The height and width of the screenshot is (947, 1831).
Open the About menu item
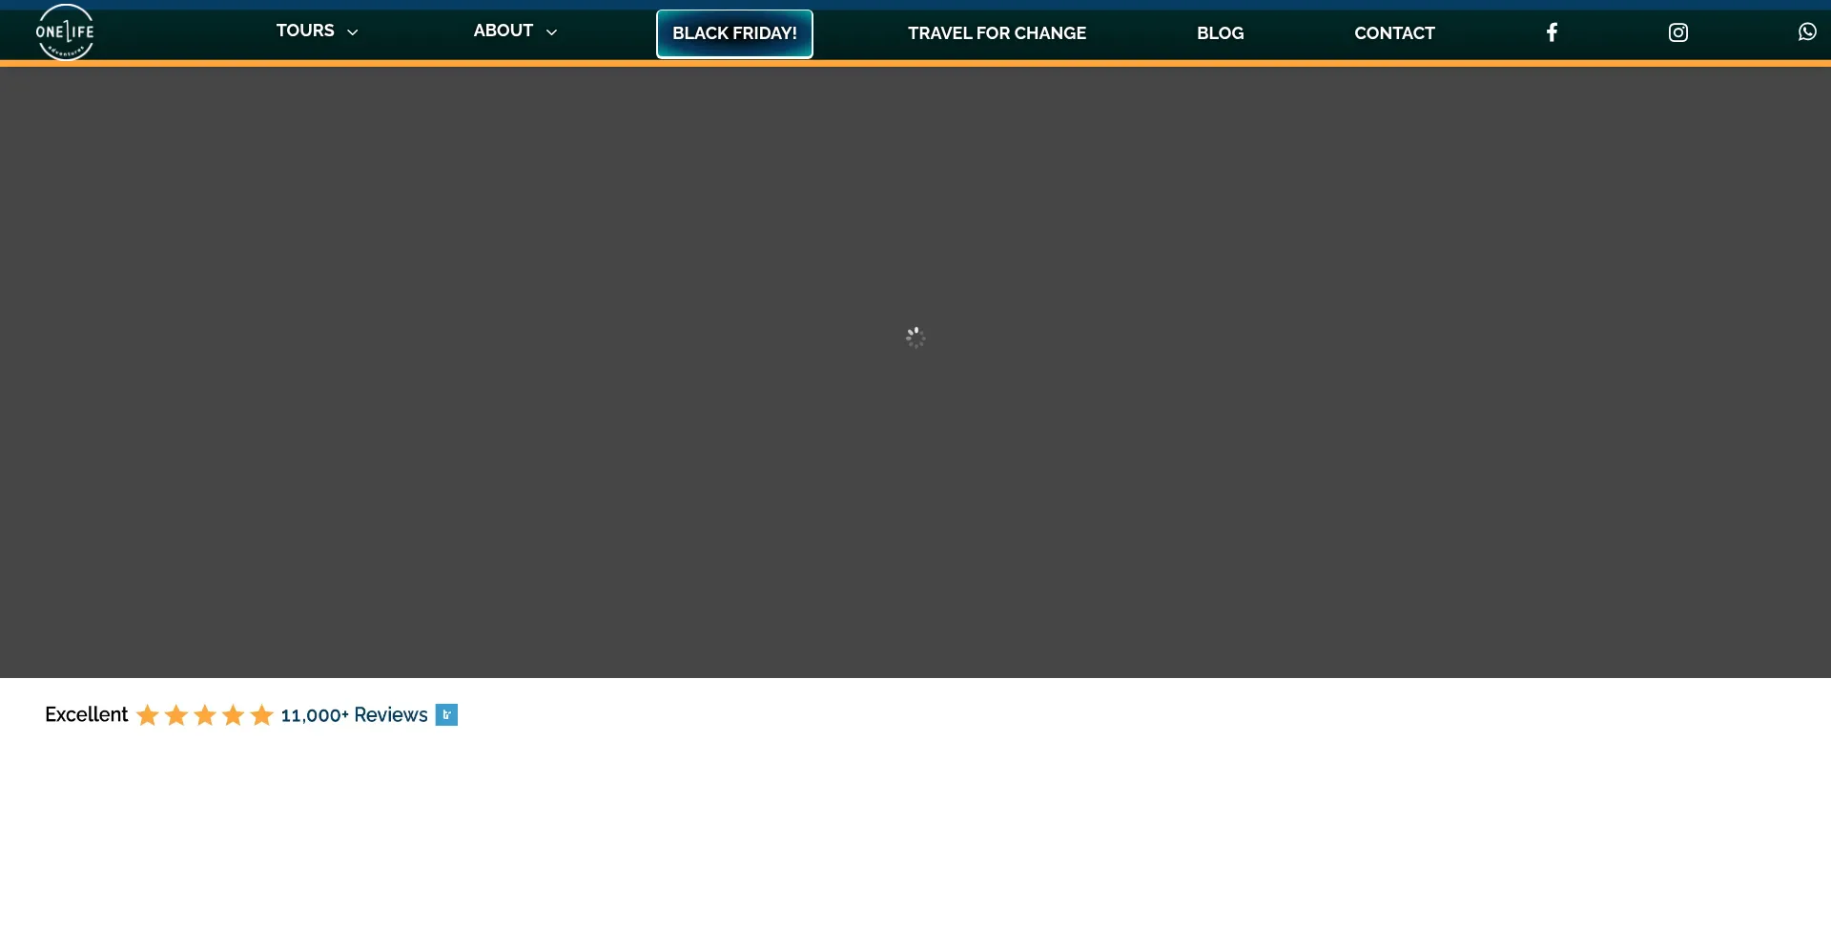click(503, 31)
